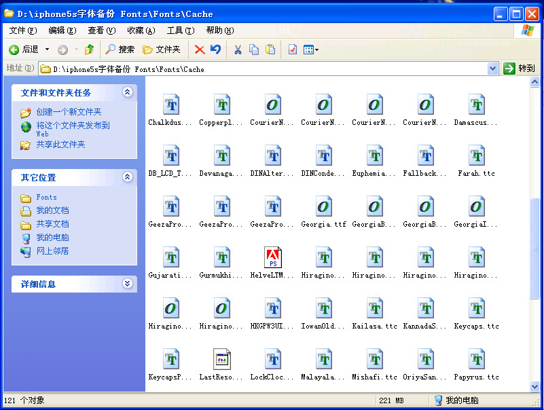544x410 pixels.
Task: Expand the Details (详细信息) panel
Action: coord(127,283)
